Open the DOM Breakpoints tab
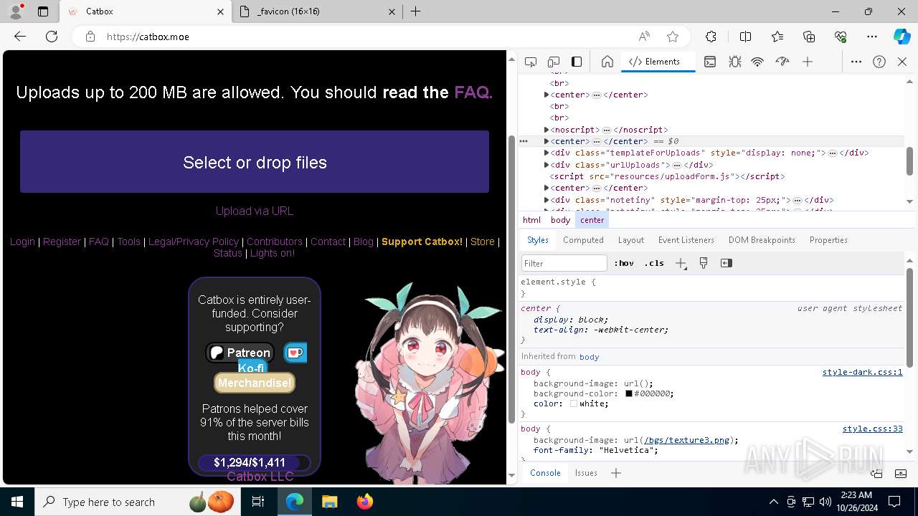 762,240
